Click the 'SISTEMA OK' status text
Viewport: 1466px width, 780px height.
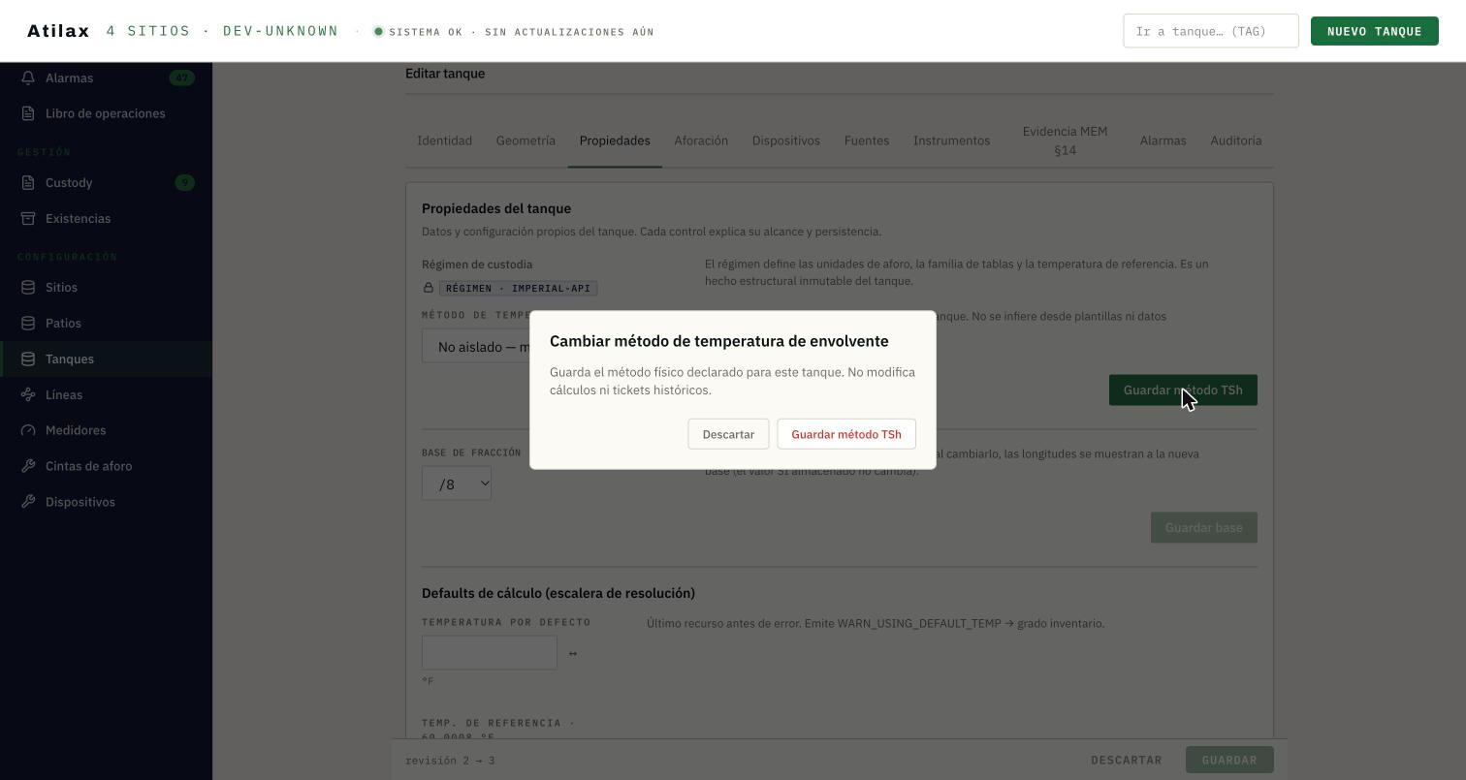(426, 32)
